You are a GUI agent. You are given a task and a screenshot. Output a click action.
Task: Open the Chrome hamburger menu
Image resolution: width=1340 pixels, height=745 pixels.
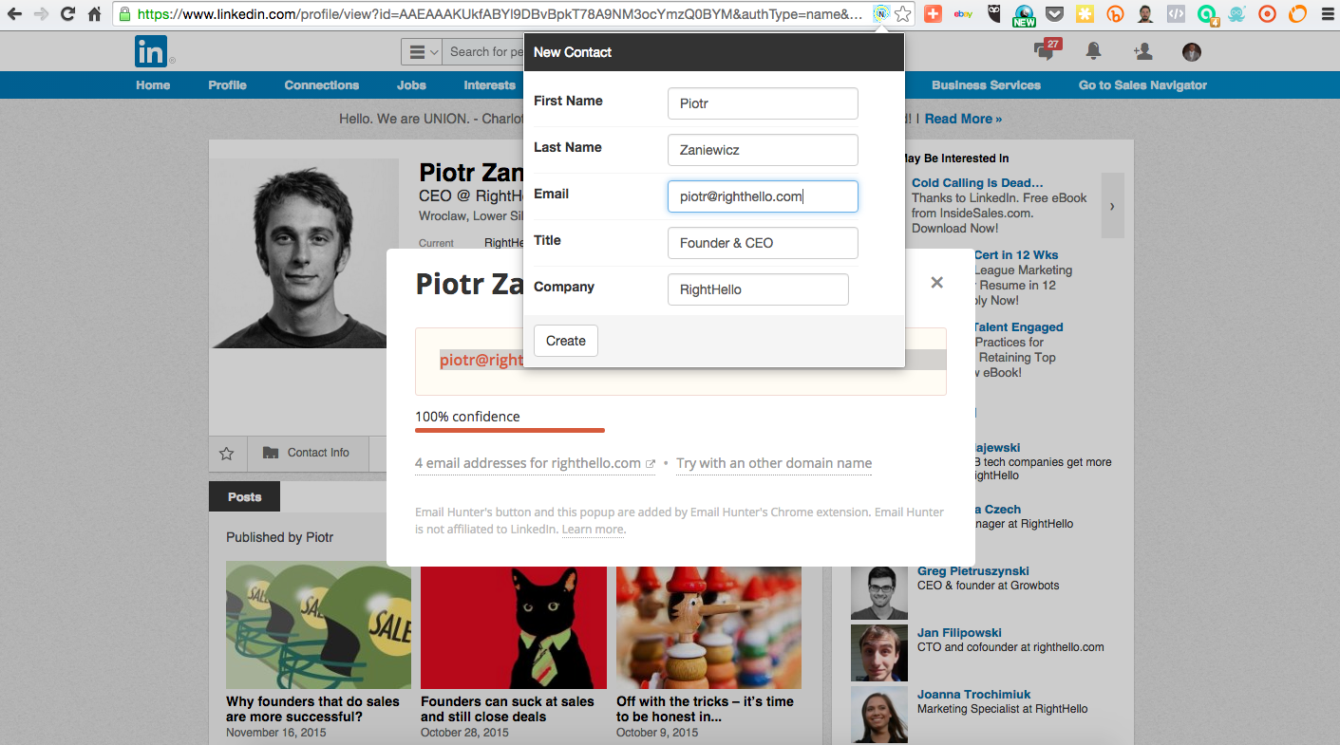pyautogui.click(x=1327, y=14)
